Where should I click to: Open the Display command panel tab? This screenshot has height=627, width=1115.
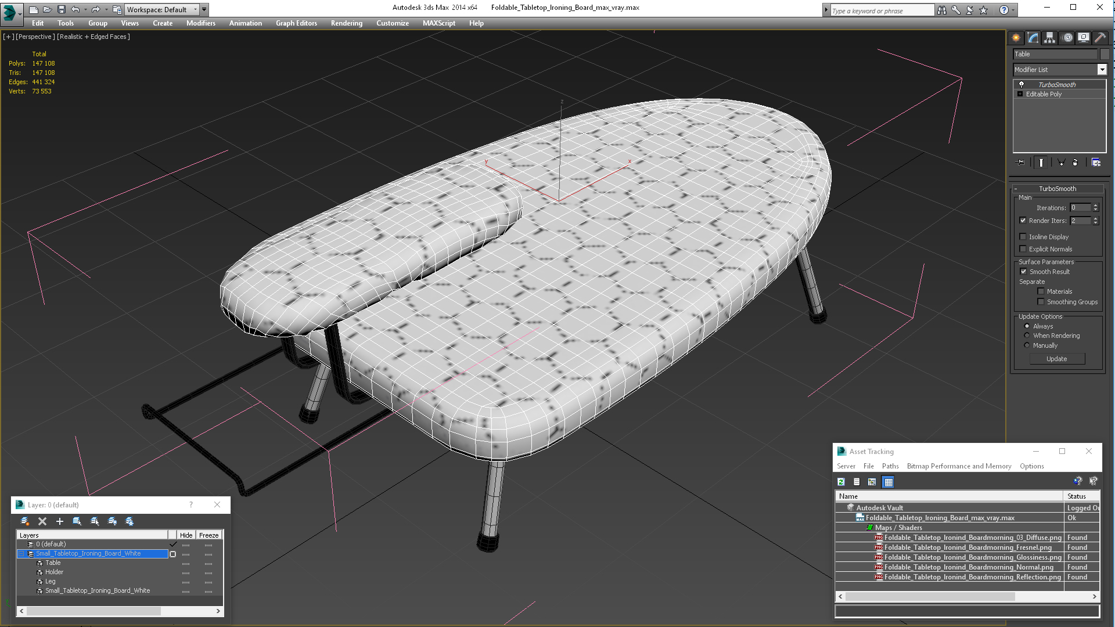click(x=1084, y=38)
